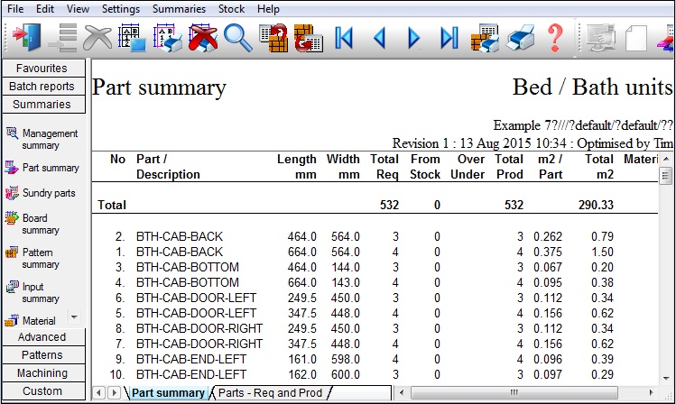Open the magnifying glass search tool

[238, 38]
